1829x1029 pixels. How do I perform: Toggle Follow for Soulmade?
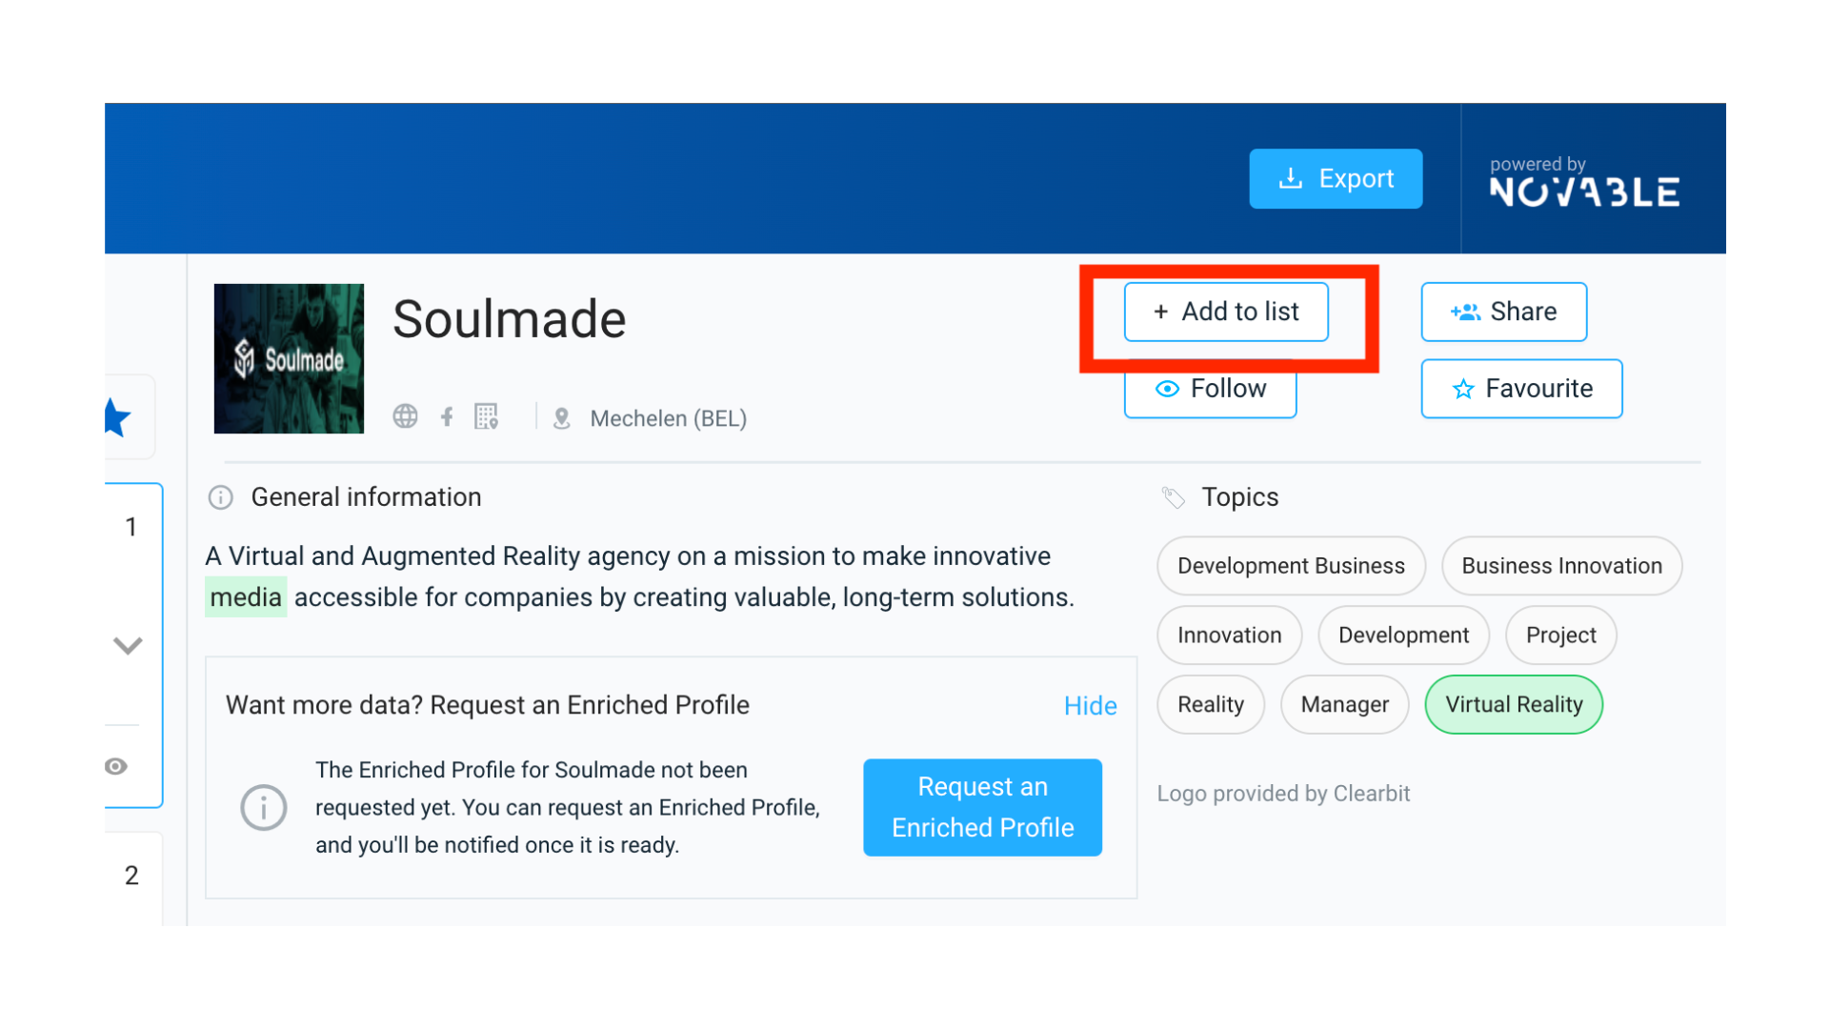tap(1210, 389)
